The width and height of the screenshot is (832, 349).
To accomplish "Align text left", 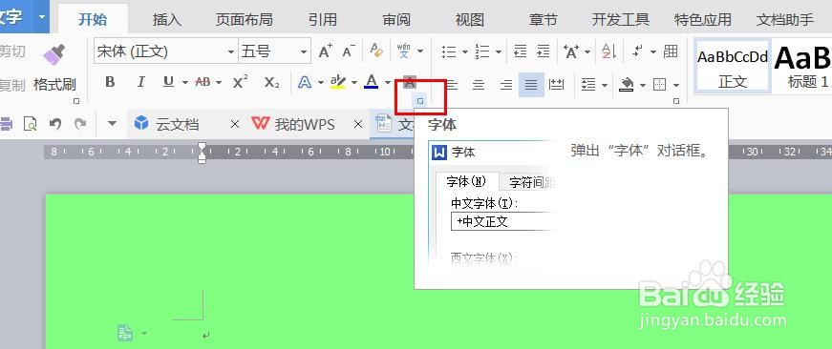I will point(452,84).
